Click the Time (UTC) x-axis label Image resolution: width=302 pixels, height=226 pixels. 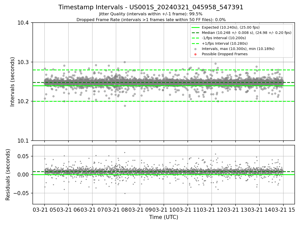tap(164, 217)
